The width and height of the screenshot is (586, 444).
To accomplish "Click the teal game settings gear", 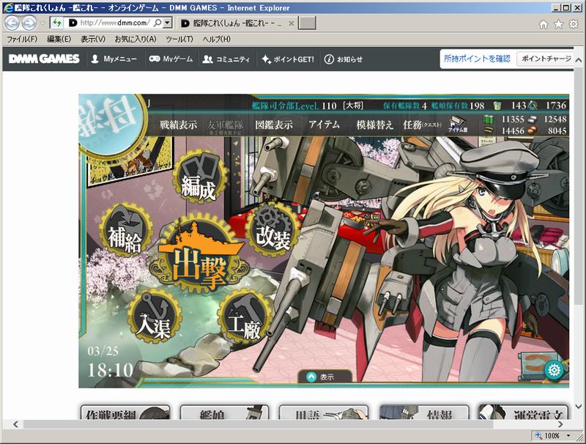I will click(x=554, y=371).
